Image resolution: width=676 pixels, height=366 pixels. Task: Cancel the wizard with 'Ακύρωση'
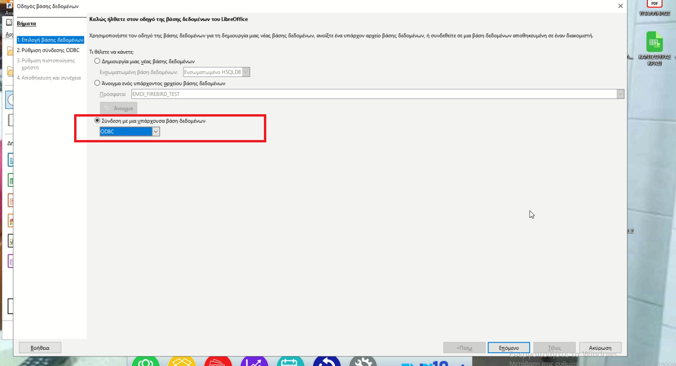[x=600, y=347]
